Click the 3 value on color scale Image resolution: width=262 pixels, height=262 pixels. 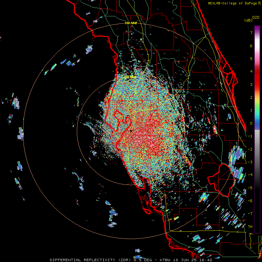[251, 84]
